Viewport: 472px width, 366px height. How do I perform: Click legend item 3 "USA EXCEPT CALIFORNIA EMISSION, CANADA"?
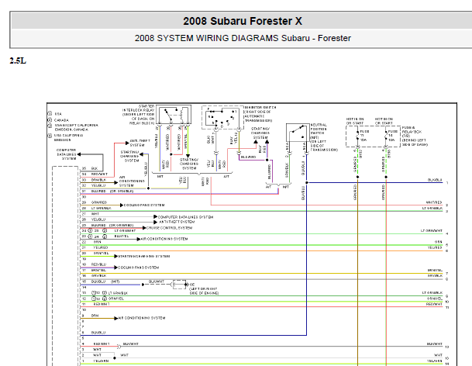point(73,127)
